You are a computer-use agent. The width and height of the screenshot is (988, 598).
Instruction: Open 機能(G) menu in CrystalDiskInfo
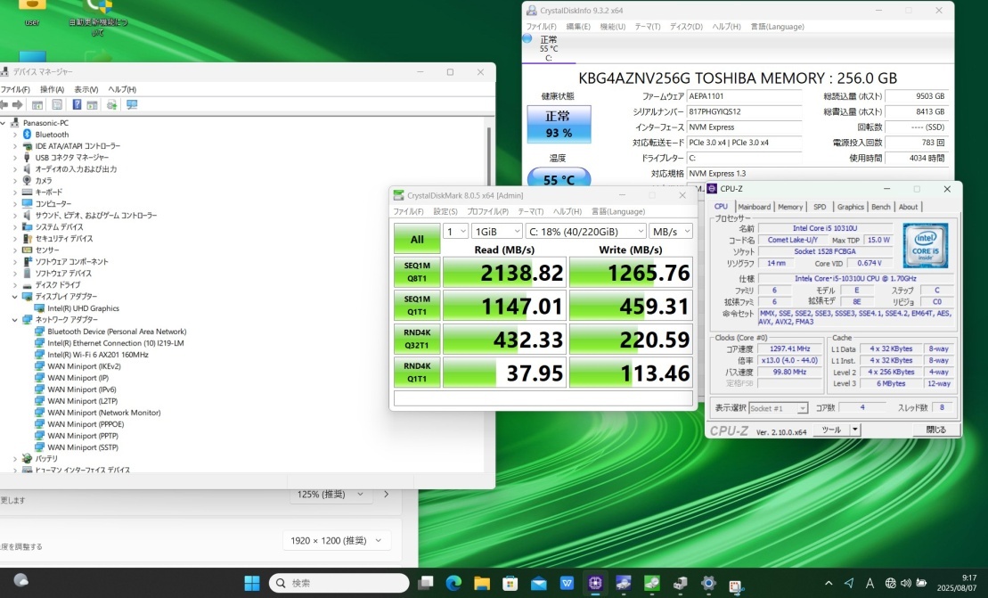[x=612, y=27]
